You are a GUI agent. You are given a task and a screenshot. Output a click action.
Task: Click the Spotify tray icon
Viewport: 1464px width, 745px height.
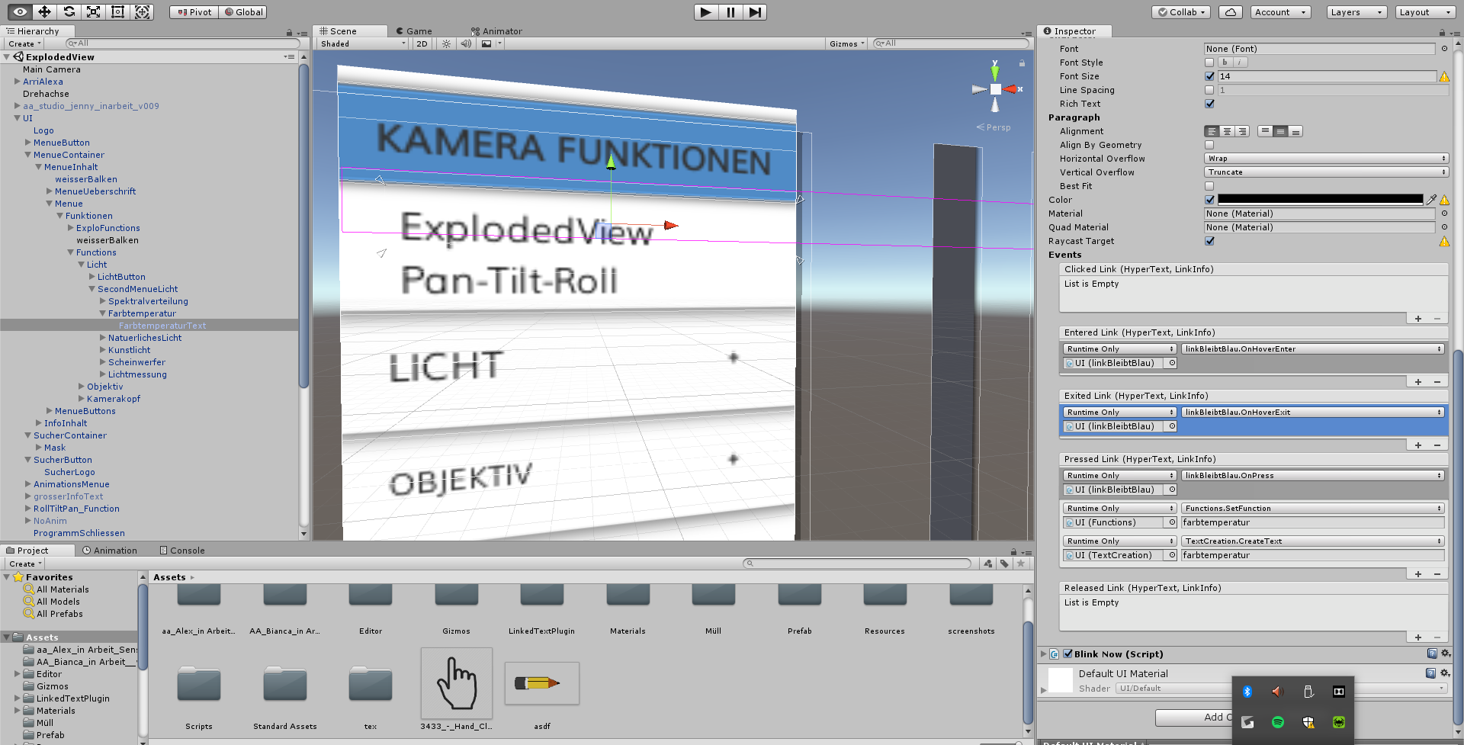pos(1278,722)
